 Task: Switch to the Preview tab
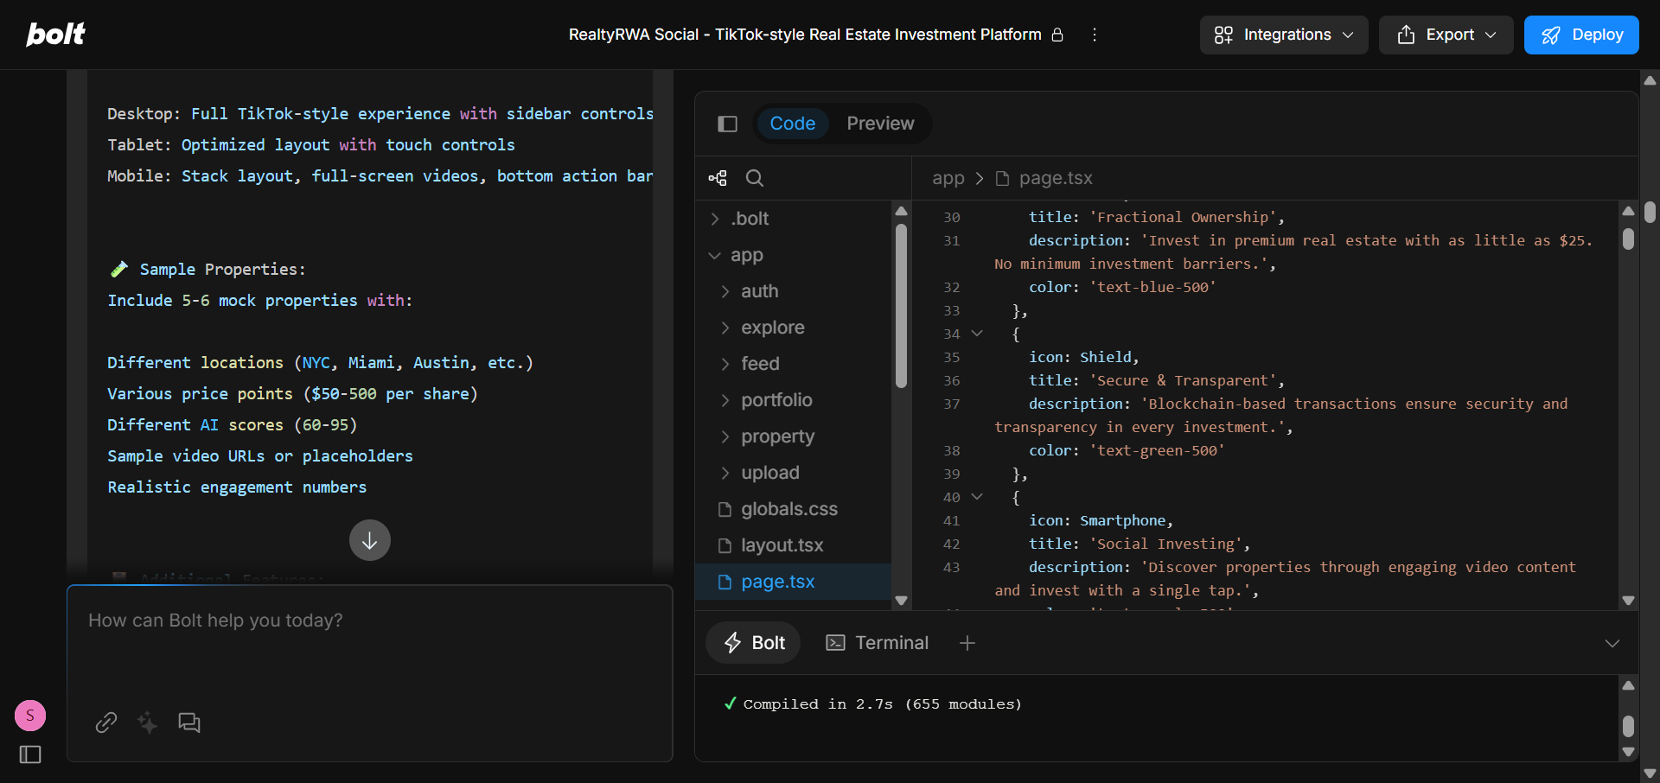point(880,124)
